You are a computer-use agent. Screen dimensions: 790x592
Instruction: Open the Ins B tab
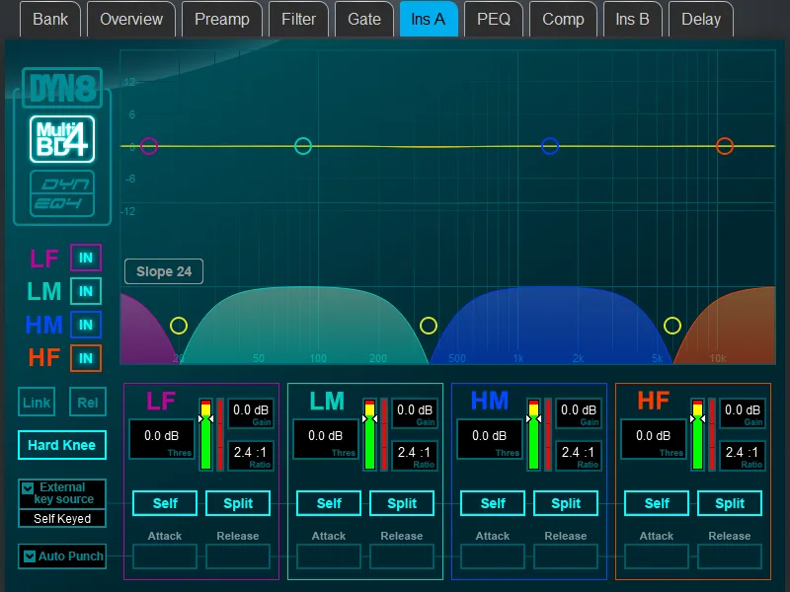coord(632,19)
